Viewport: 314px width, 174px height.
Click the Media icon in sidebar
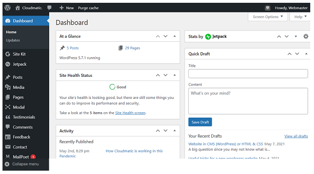[8, 87]
